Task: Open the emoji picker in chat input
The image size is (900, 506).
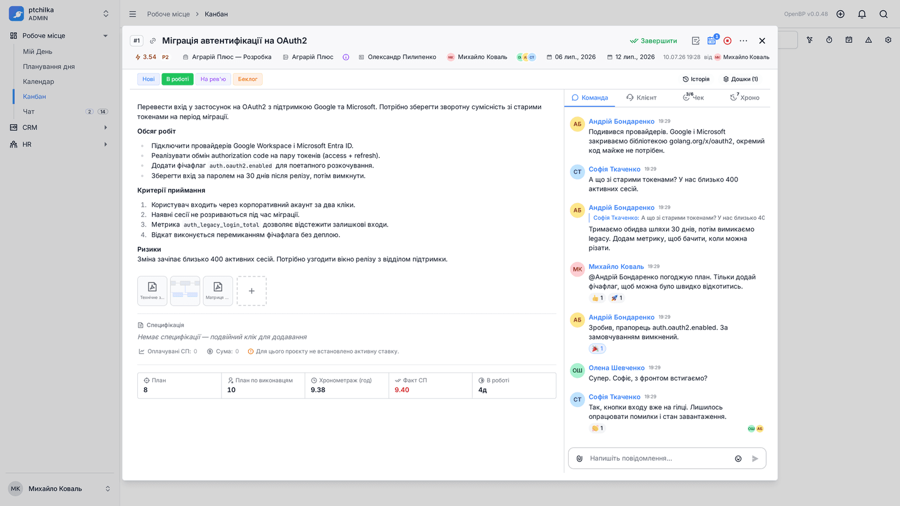Action: [x=738, y=458]
